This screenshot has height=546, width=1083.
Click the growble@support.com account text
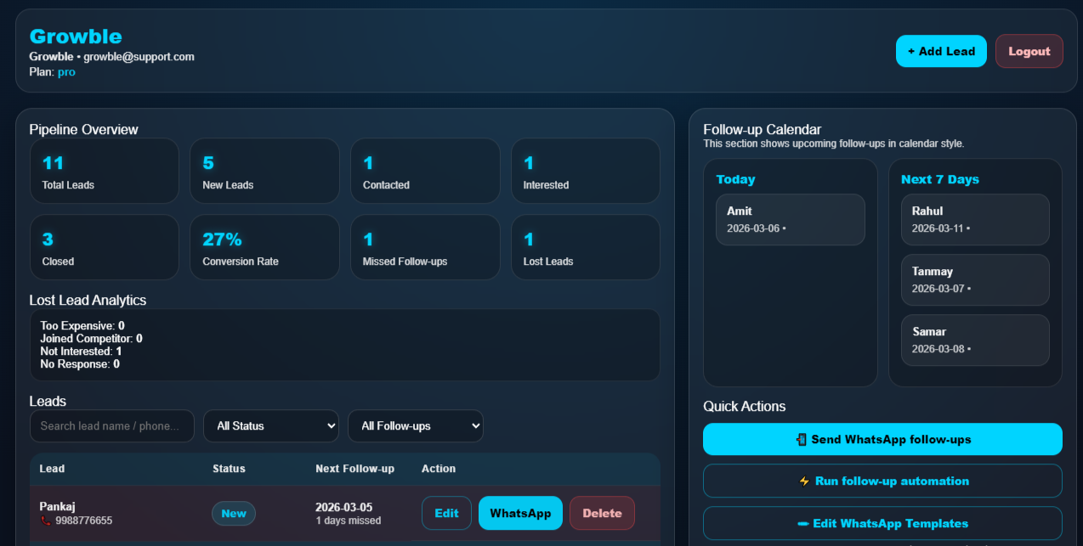pos(139,57)
